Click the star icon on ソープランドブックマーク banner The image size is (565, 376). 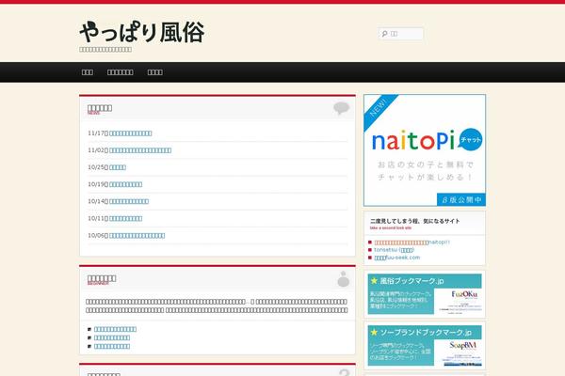(x=374, y=333)
